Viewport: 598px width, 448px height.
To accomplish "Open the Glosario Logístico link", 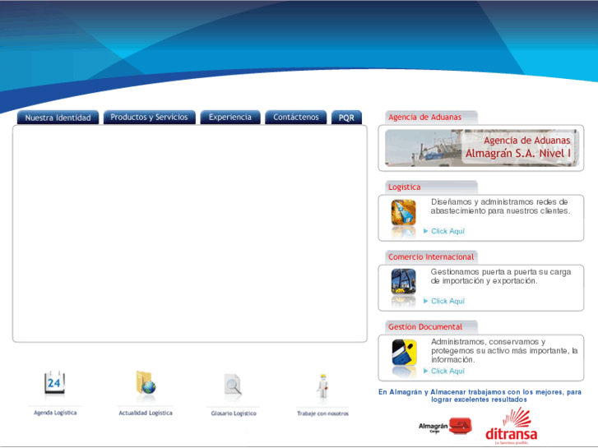I will pos(234,413).
